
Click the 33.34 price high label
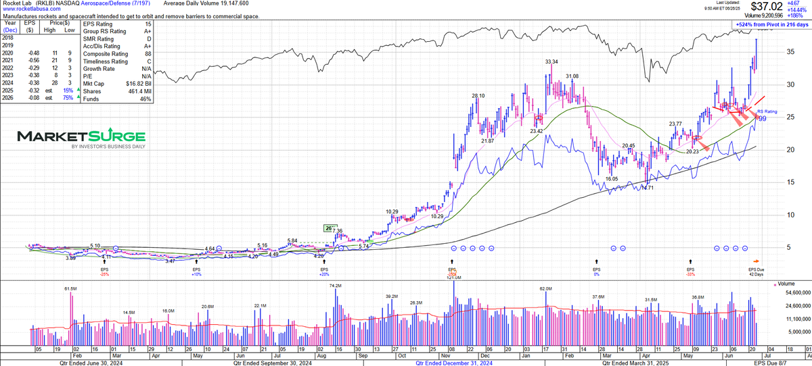552,61
